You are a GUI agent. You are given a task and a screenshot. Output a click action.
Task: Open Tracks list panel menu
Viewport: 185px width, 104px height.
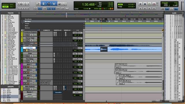tap(19, 13)
